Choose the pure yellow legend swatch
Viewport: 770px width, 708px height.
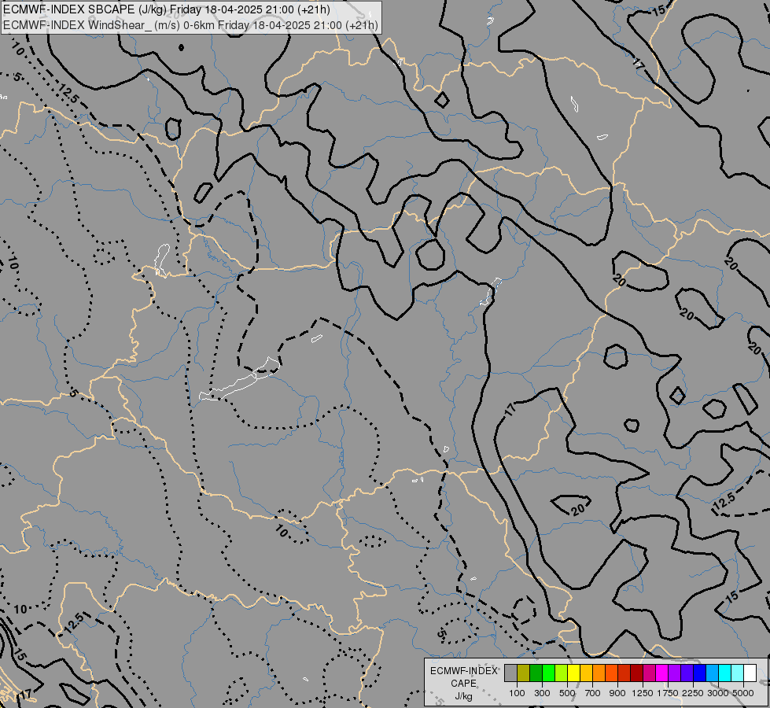point(573,673)
